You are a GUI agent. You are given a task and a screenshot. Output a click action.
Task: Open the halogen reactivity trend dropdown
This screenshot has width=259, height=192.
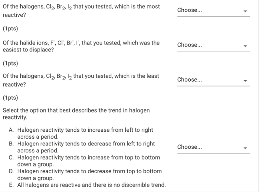(213, 147)
